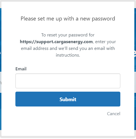Click the blue page background right of dialog
Image resolution: width=136 pixels, height=139 pixels.
135,37
